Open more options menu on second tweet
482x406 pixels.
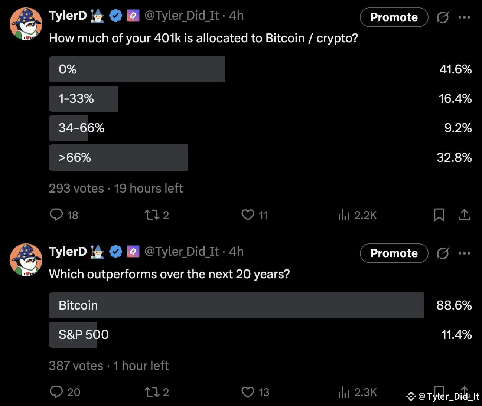464,253
